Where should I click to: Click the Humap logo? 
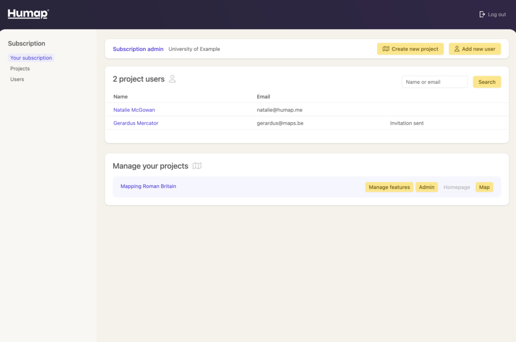(x=28, y=14)
